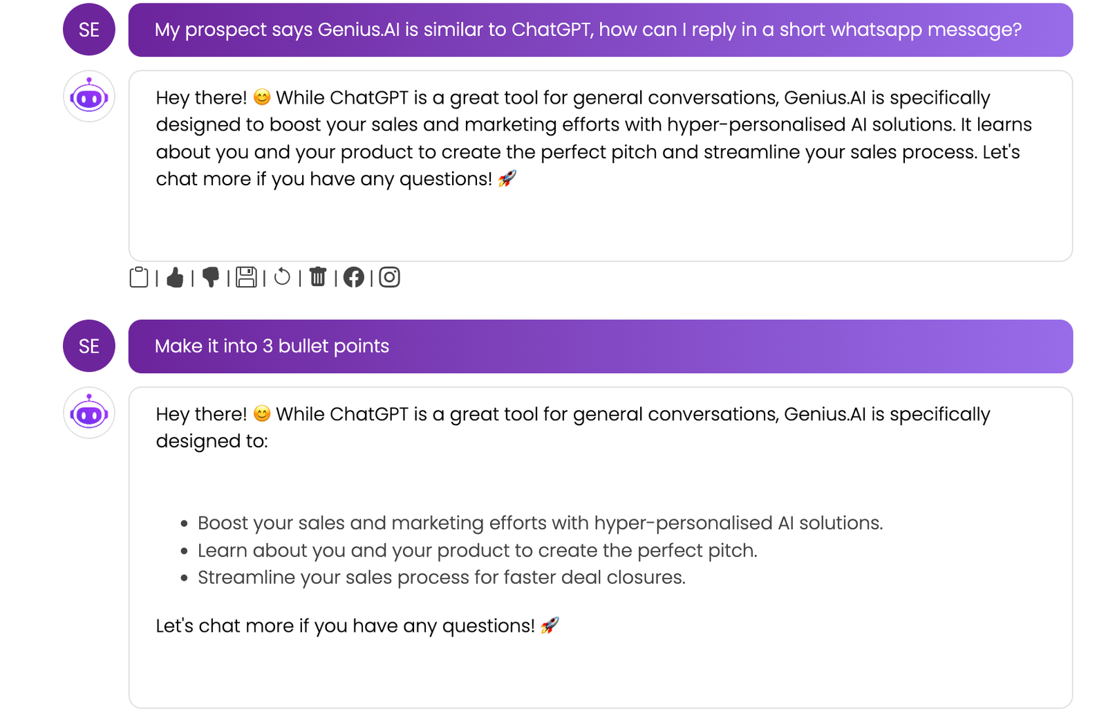Click the SE avatar beside the bullet points request

[89, 346]
